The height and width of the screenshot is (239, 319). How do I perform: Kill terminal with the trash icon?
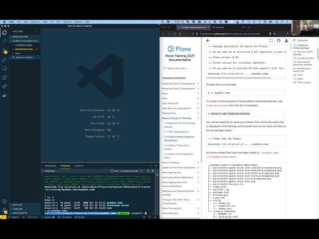[153, 171]
